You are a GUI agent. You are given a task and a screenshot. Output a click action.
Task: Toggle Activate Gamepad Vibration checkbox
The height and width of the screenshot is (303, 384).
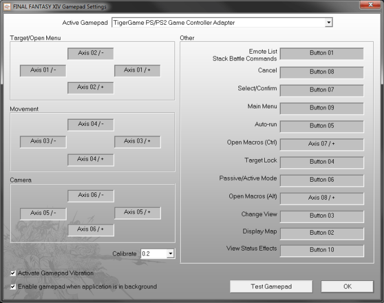(13, 273)
